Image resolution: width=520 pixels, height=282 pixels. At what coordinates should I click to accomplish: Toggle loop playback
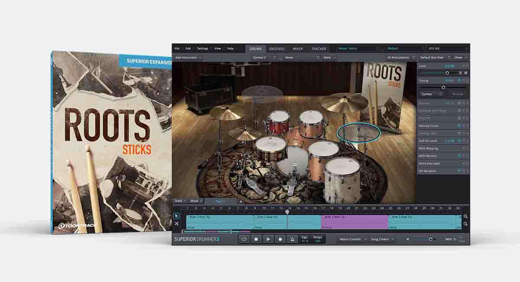[244, 239]
